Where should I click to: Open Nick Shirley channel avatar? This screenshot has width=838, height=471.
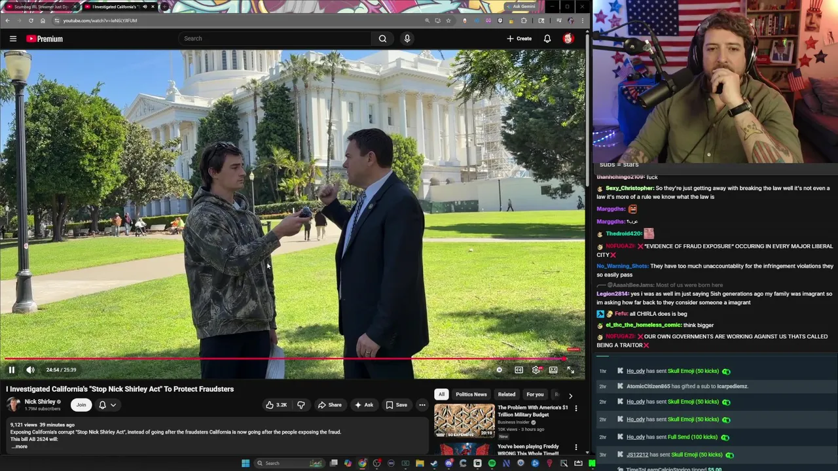click(x=13, y=405)
